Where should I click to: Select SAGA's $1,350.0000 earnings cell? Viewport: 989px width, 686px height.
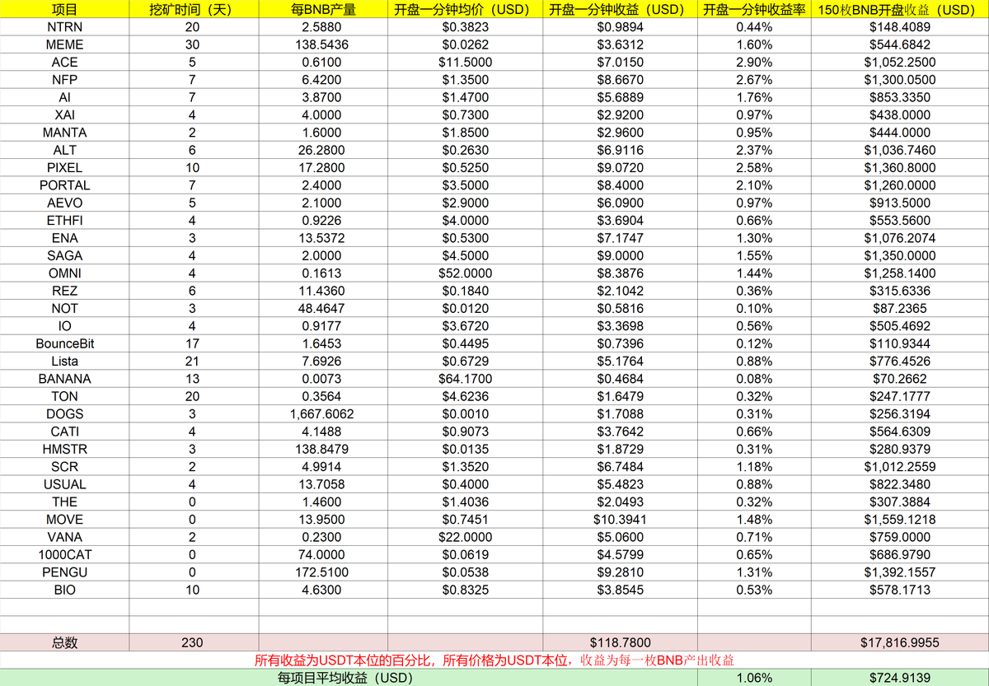click(x=900, y=255)
